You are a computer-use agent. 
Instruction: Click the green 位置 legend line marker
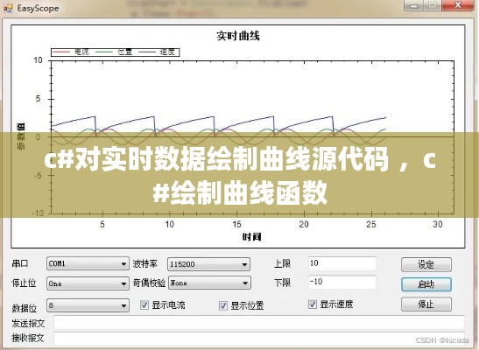(104, 52)
